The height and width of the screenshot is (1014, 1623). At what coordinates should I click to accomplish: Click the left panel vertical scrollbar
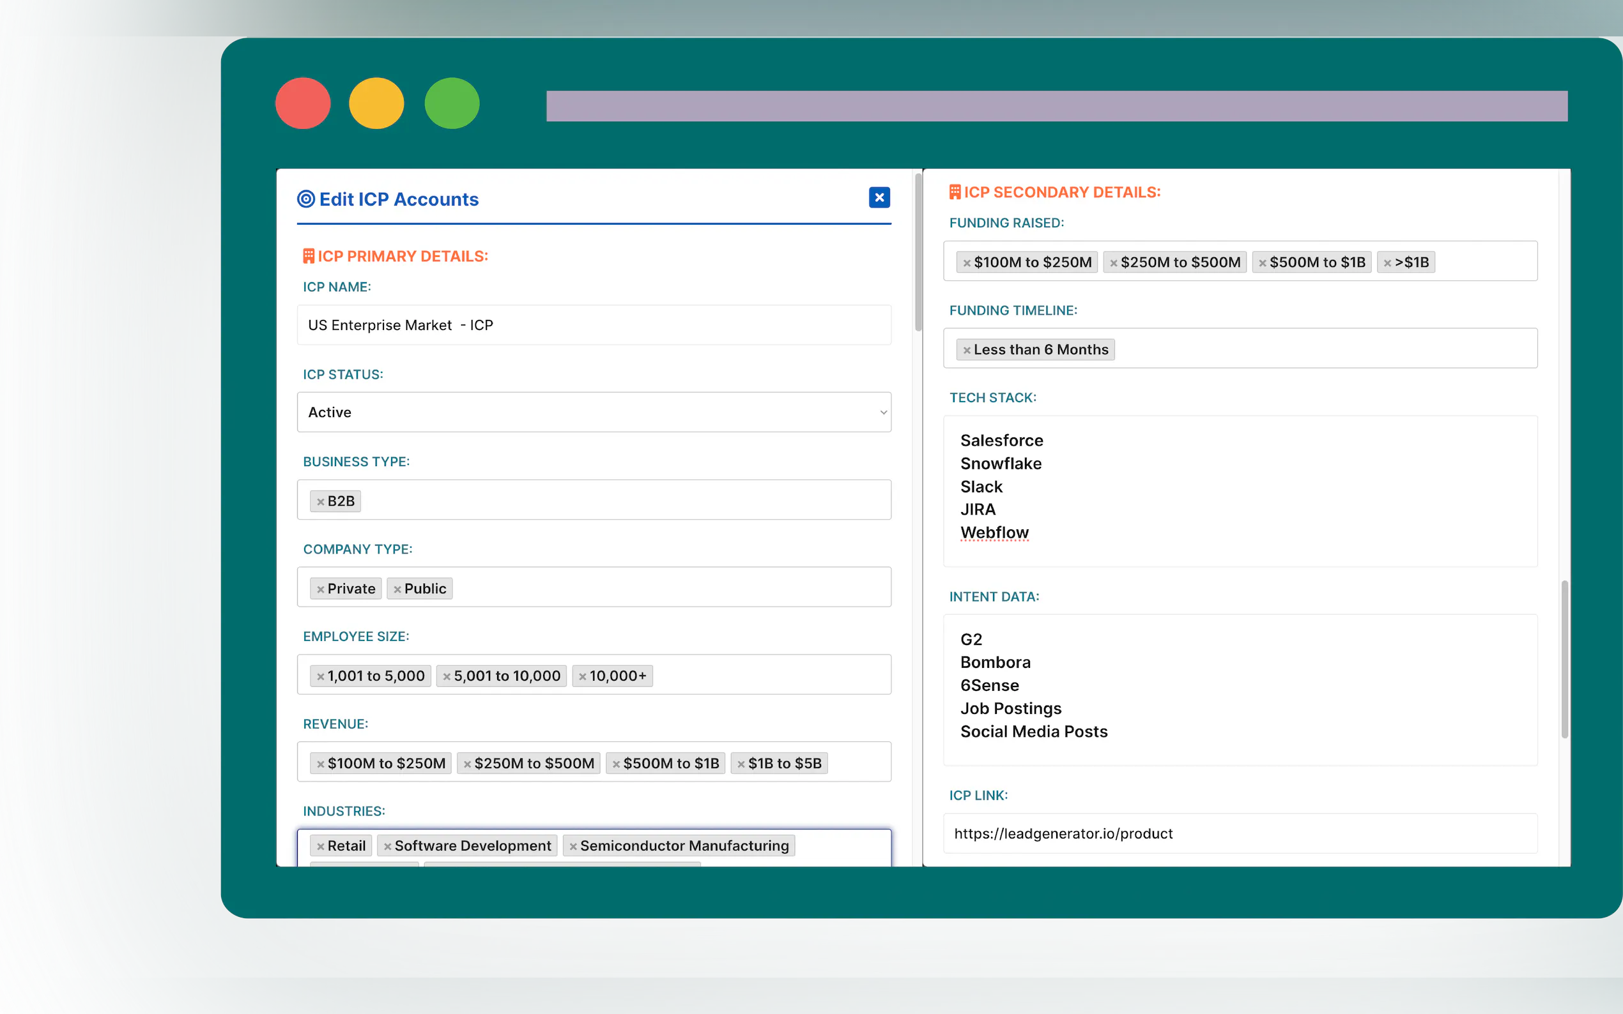tap(918, 252)
